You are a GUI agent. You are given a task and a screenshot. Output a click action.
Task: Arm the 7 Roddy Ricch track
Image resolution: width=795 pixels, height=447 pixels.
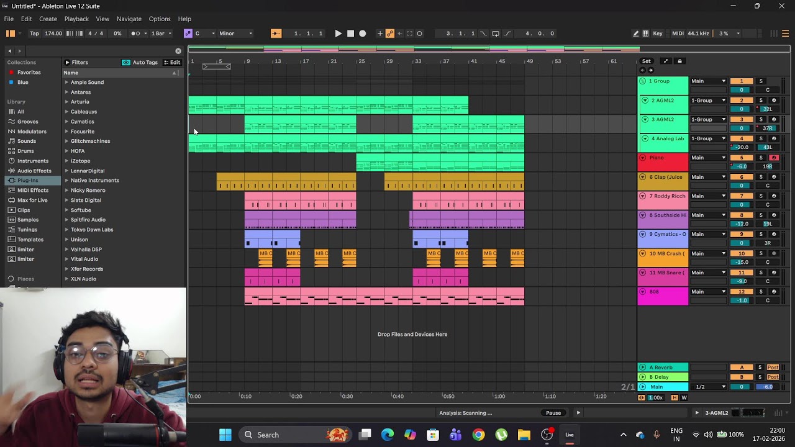(774, 196)
